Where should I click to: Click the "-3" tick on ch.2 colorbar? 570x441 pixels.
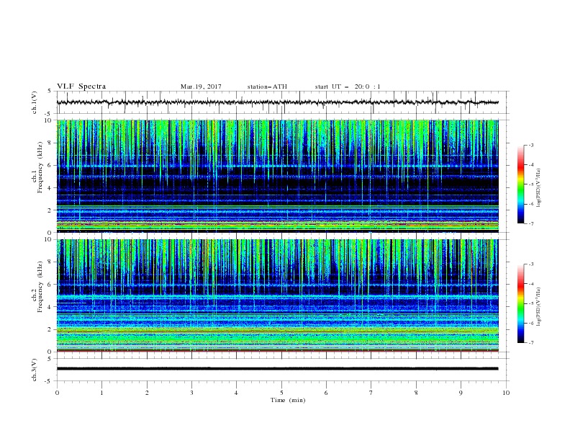click(x=531, y=264)
